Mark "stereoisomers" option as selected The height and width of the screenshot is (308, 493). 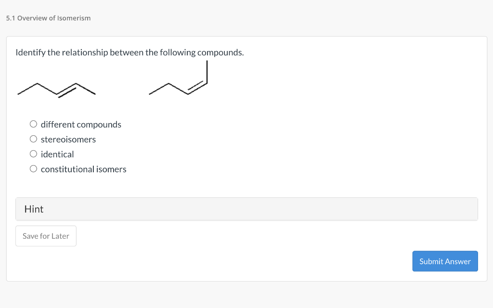pyautogui.click(x=33, y=139)
